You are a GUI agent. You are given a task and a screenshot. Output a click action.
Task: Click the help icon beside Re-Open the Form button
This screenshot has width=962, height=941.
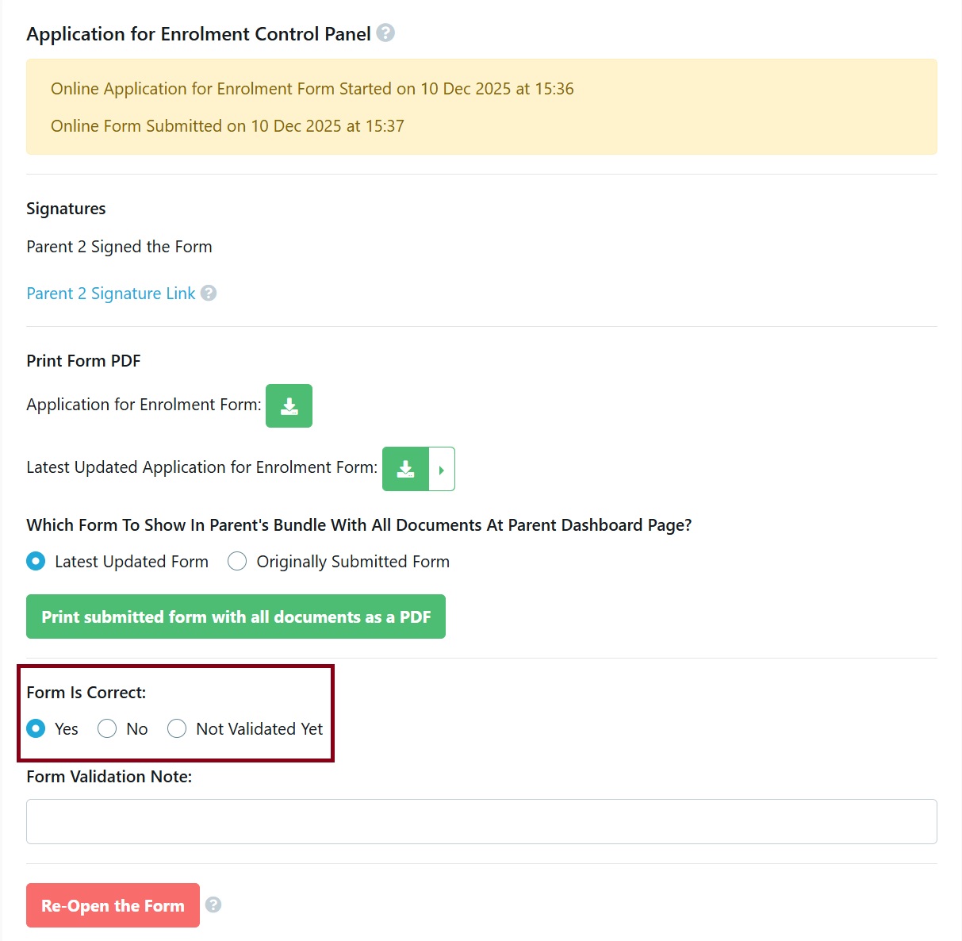pyautogui.click(x=213, y=905)
